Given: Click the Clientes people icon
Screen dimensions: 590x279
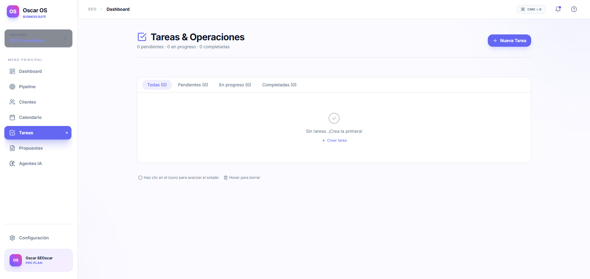Looking at the screenshot, I should (12, 102).
